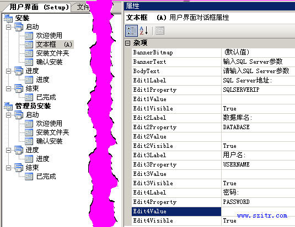
Task: Click the 欢迎使用 dialog icon under 管理员安装
Action: pyautogui.click(x=29, y=124)
